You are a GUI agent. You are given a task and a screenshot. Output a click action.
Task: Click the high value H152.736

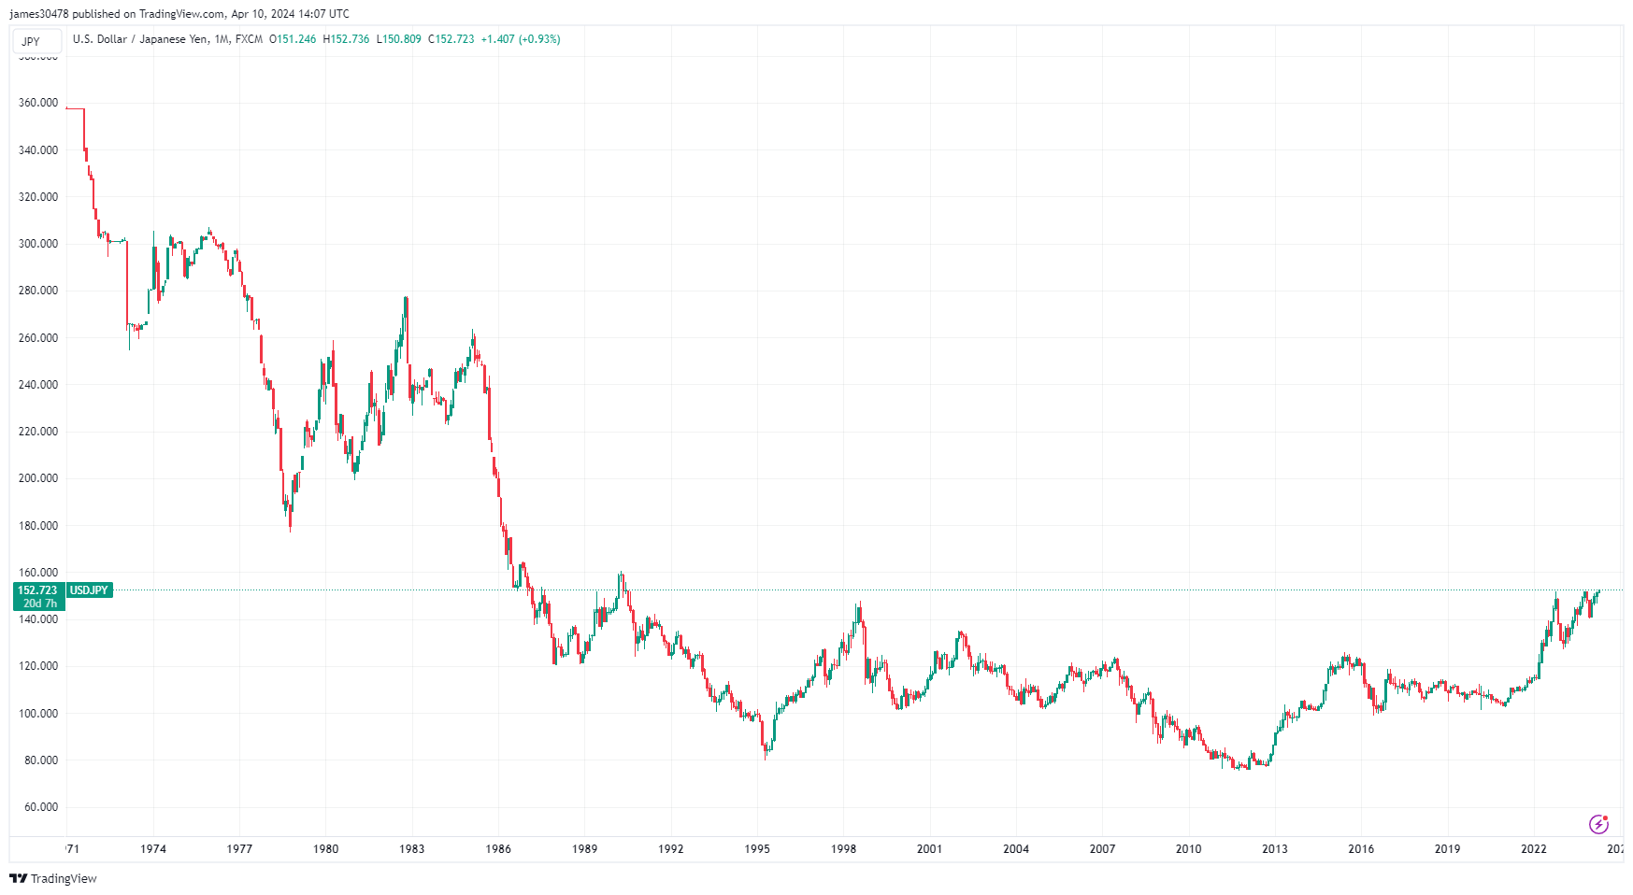[346, 39]
